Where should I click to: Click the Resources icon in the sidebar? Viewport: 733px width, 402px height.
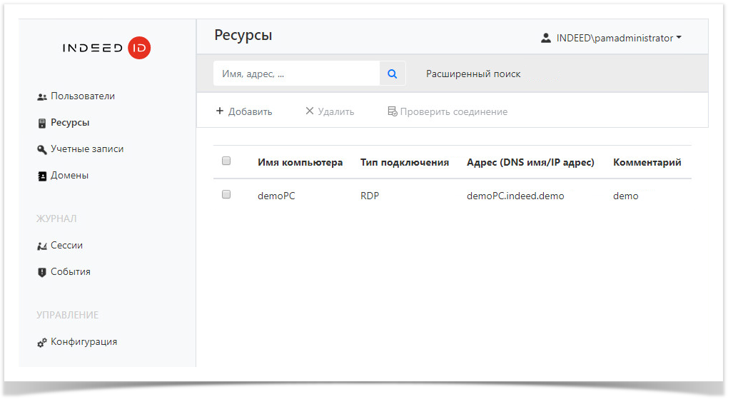point(41,124)
